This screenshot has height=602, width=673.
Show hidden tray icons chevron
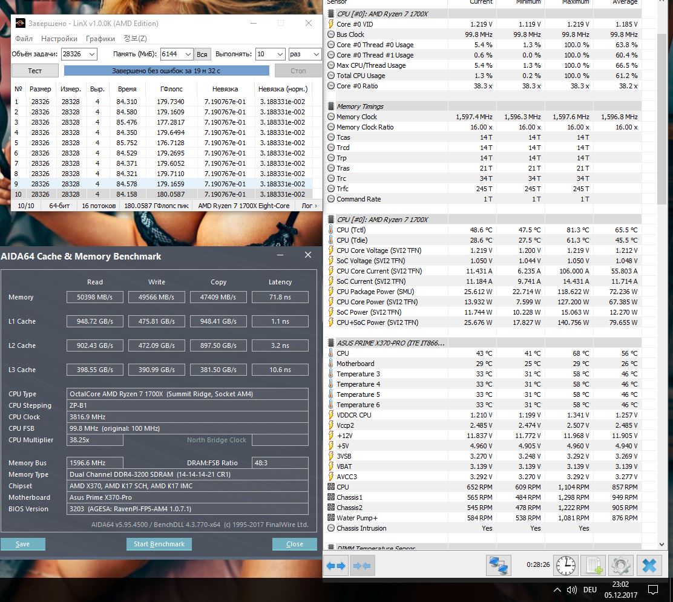click(557, 590)
